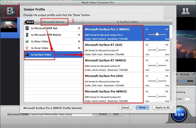Select to Microsoft WP8 Pad category
The width and height of the screenshot is (196, 128).
pyautogui.click(x=53, y=28)
